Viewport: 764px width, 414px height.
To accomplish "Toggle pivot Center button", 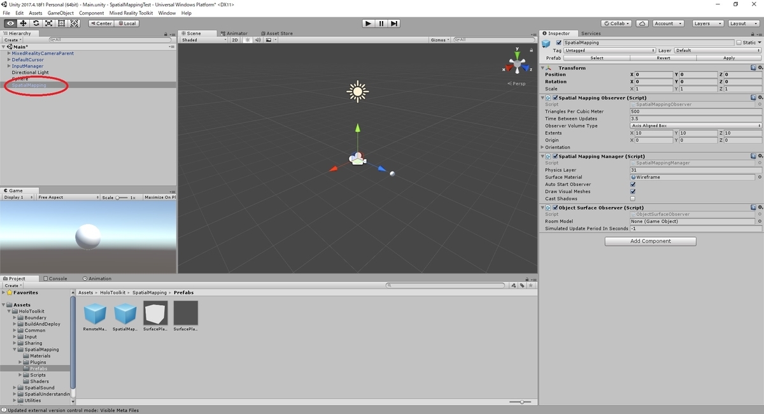I will click(101, 24).
